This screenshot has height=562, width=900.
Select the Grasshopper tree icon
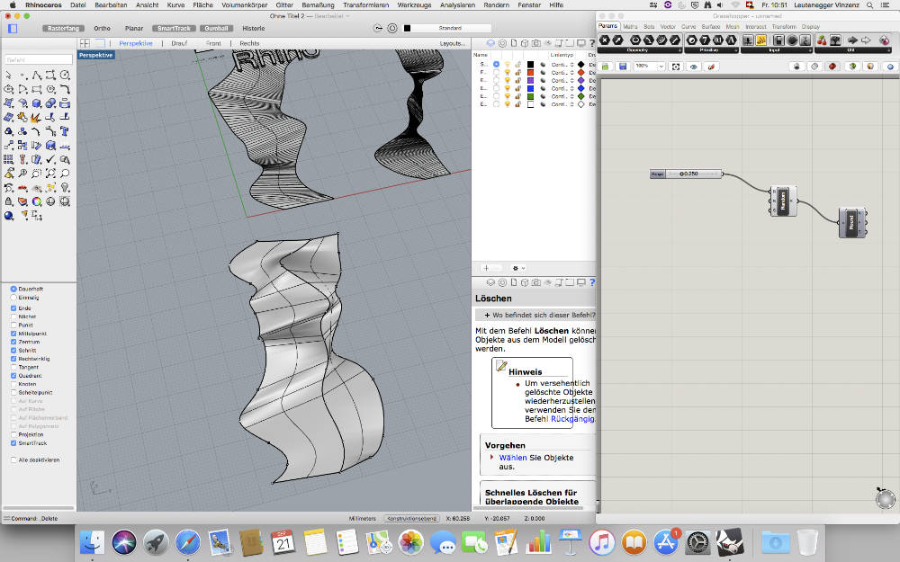pyautogui.click(x=836, y=40)
